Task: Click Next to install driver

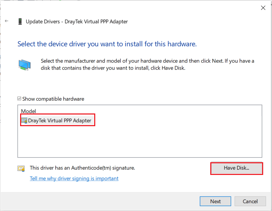Action: pyautogui.click(x=215, y=201)
